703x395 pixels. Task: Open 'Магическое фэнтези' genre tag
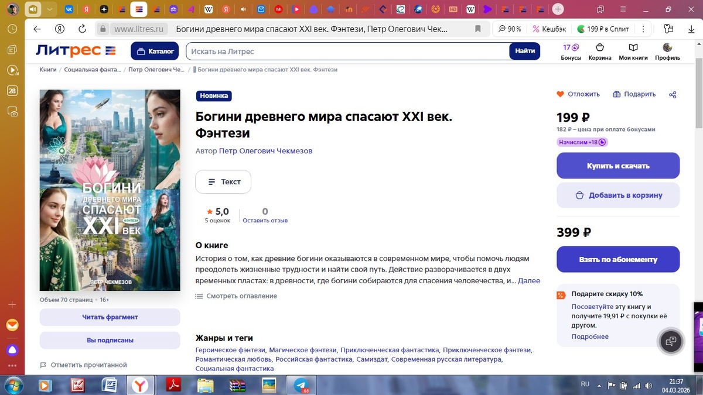pos(303,350)
